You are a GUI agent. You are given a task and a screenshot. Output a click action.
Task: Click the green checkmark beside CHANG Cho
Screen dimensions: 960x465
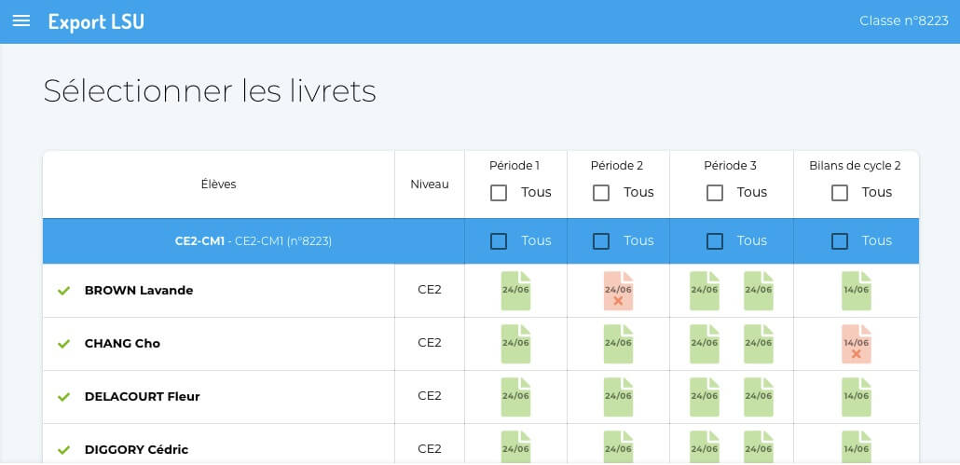pos(63,344)
